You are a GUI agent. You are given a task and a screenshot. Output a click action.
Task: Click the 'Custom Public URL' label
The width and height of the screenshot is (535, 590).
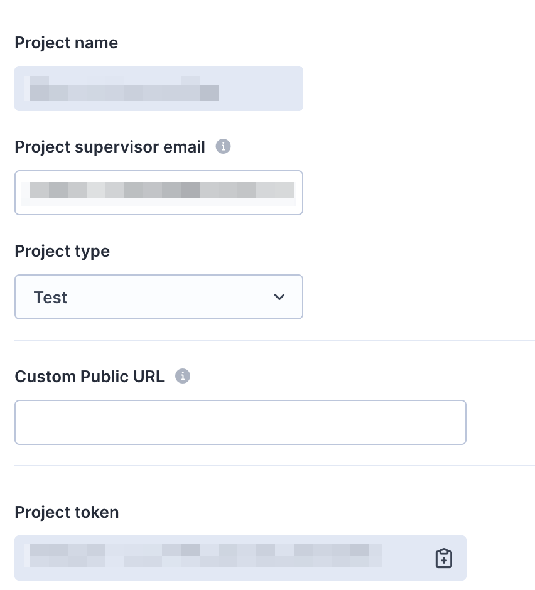(x=89, y=376)
